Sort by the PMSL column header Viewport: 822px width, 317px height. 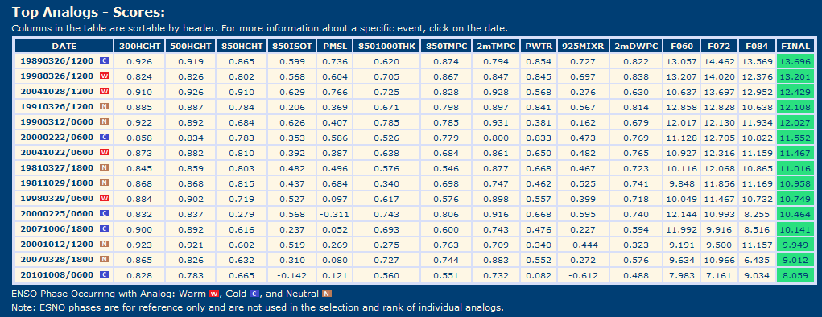334,46
